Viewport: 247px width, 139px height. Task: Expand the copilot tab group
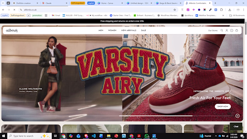(x=91, y=3)
